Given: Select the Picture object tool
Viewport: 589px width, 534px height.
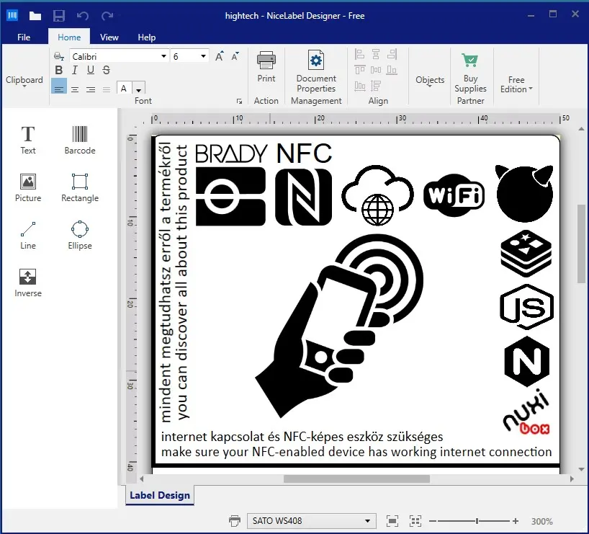Looking at the screenshot, I should [28, 187].
